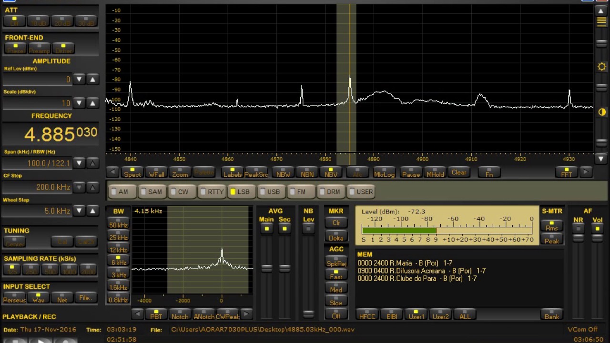This screenshot has width=610, height=343.
Task: Turn attenuator Off
Action: click(x=15, y=21)
